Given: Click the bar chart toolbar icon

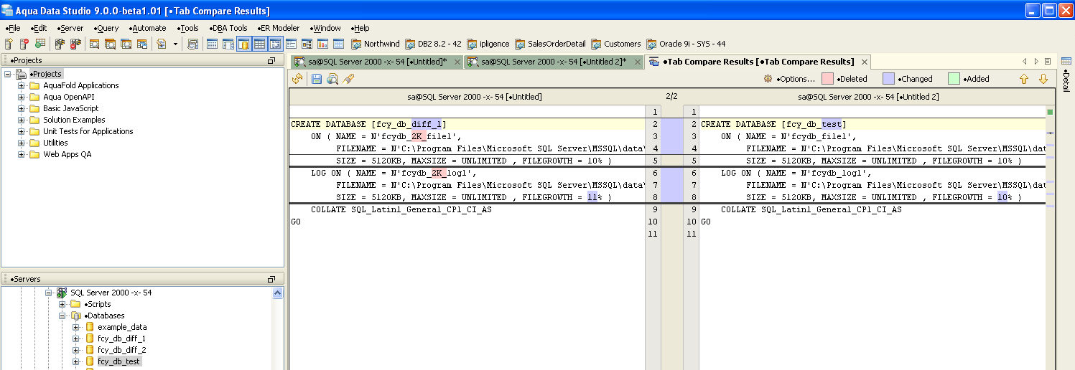Looking at the screenshot, I should tap(322, 44).
